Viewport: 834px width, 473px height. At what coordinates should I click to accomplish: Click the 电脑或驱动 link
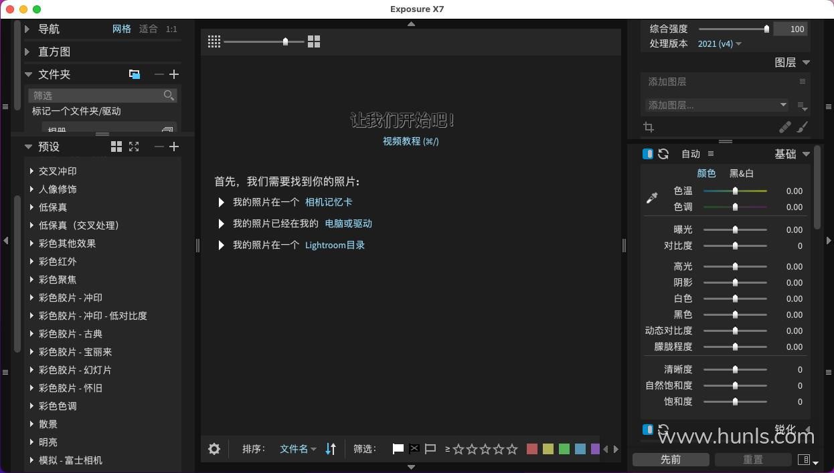pos(348,223)
